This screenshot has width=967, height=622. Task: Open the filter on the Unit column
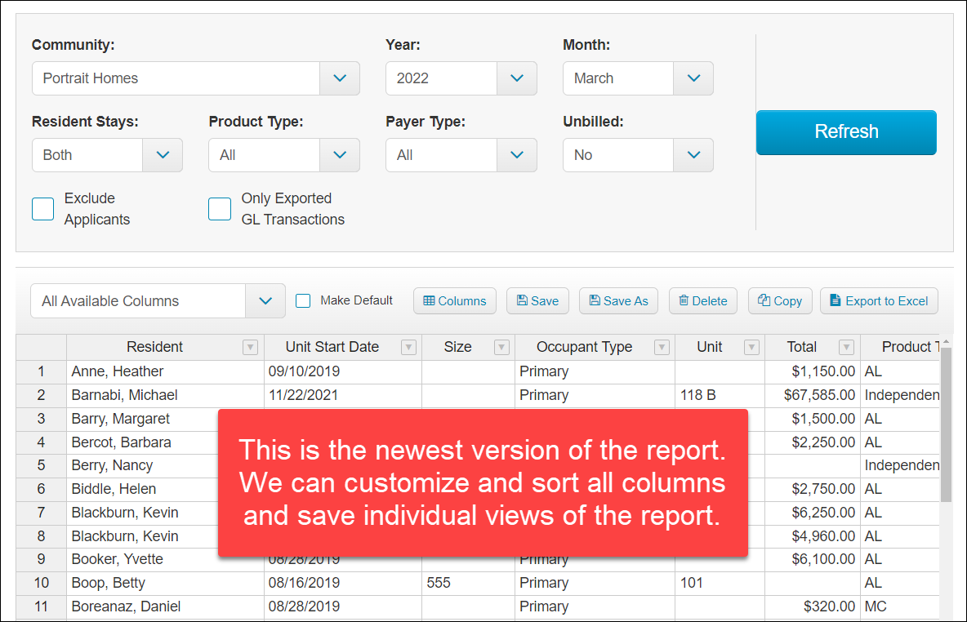tap(751, 347)
